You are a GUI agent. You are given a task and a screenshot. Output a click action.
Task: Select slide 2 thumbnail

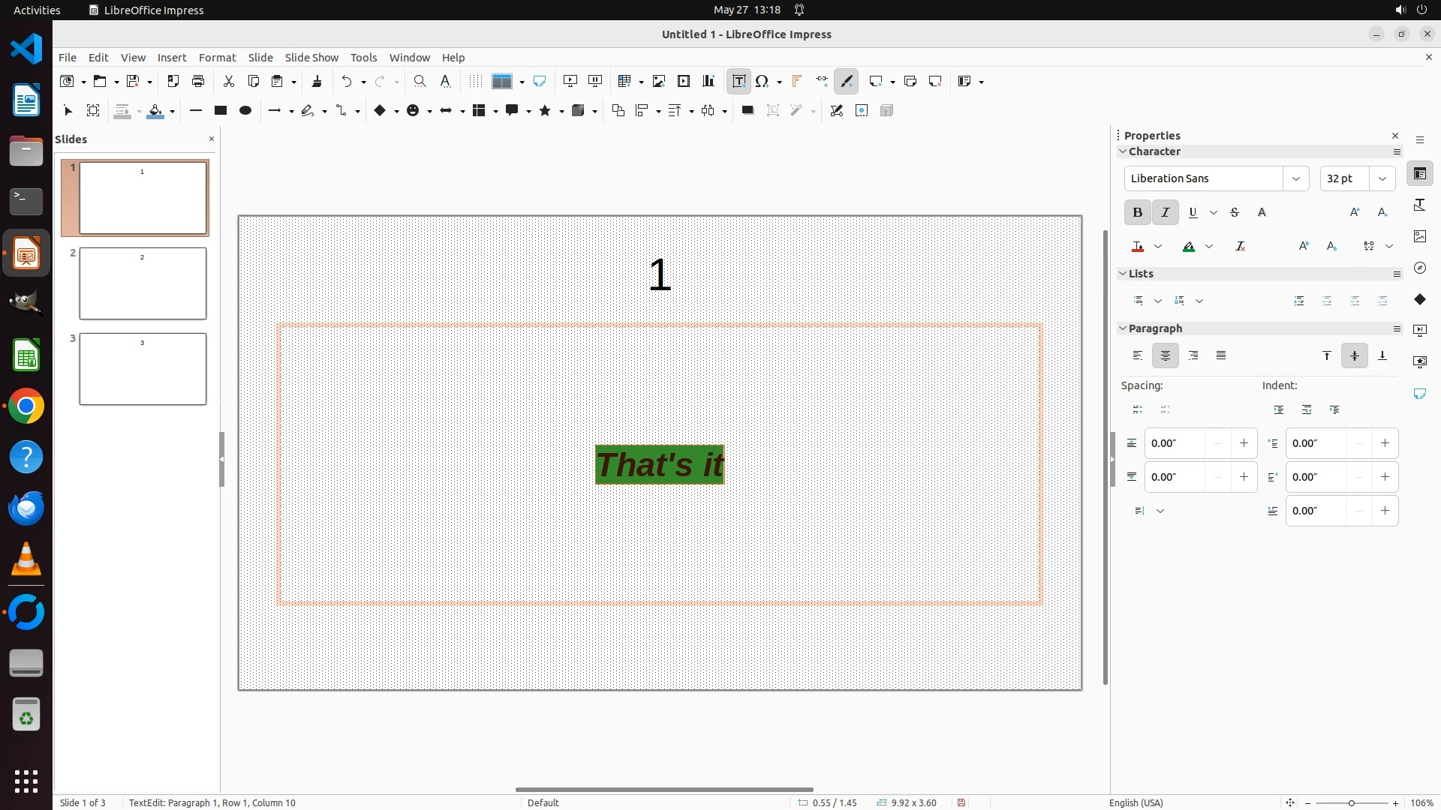tap(143, 283)
